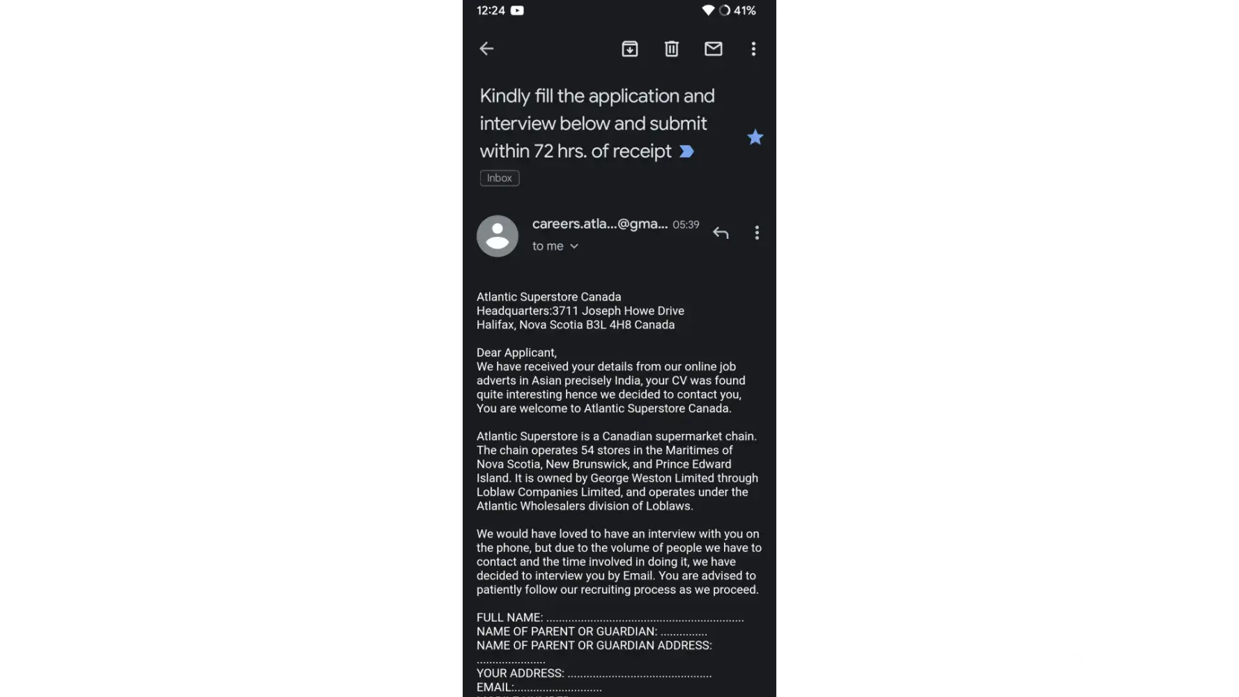Viewport: 1239px width, 697px height.
Task: Tap the Wi-Fi status icon
Action: point(707,10)
